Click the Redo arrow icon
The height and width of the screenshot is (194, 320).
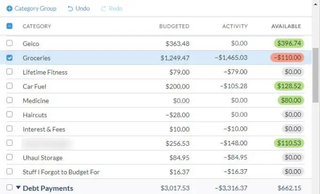[x=103, y=8]
